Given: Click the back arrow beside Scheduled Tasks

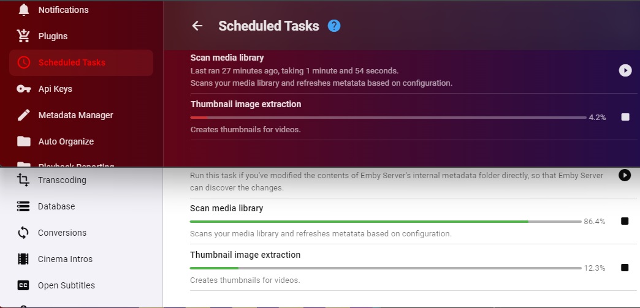Looking at the screenshot, I should (197, 26).
